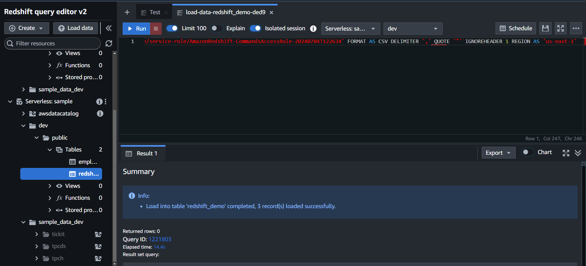Expand the editor to full screen
Screen dimensions: 586x266
coord(561,28)
